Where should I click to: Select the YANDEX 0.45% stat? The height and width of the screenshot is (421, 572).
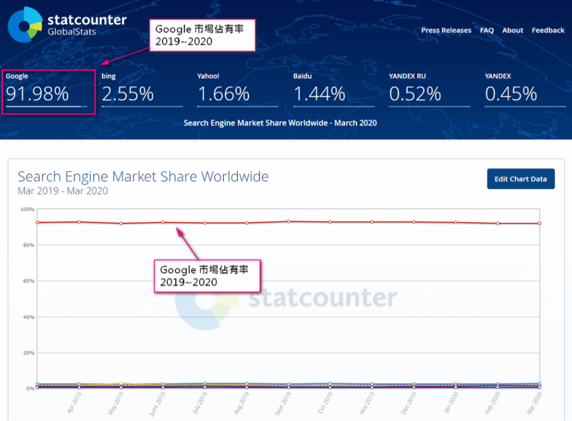tap(525, 90)
